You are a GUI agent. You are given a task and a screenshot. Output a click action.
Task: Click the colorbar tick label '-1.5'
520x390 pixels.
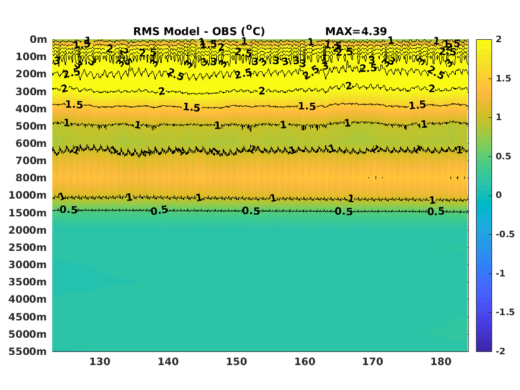point(505,312)
